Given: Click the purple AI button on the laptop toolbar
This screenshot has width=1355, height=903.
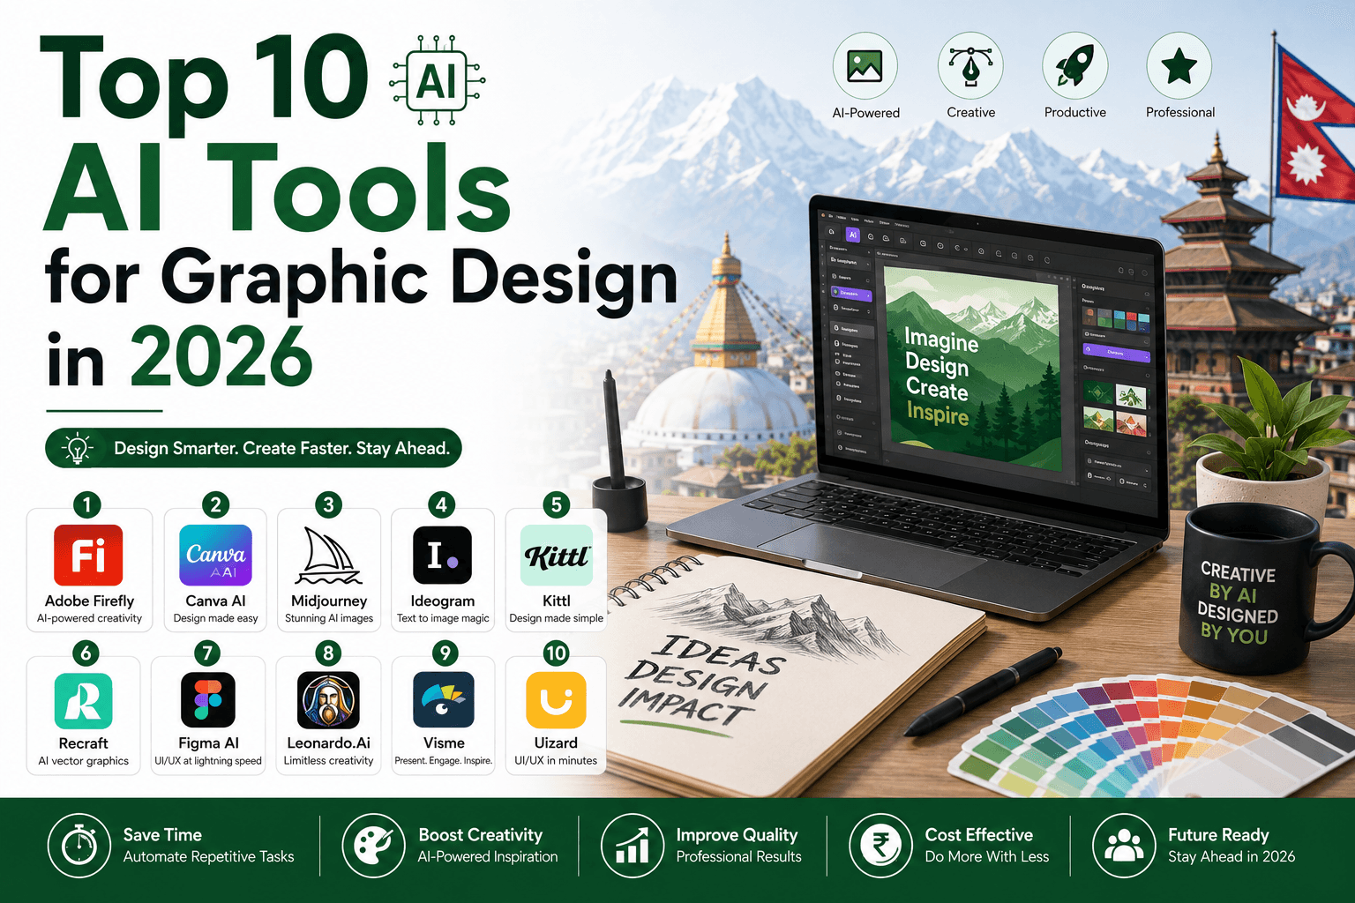Looking at the screenshot, I should pos(852,235).
